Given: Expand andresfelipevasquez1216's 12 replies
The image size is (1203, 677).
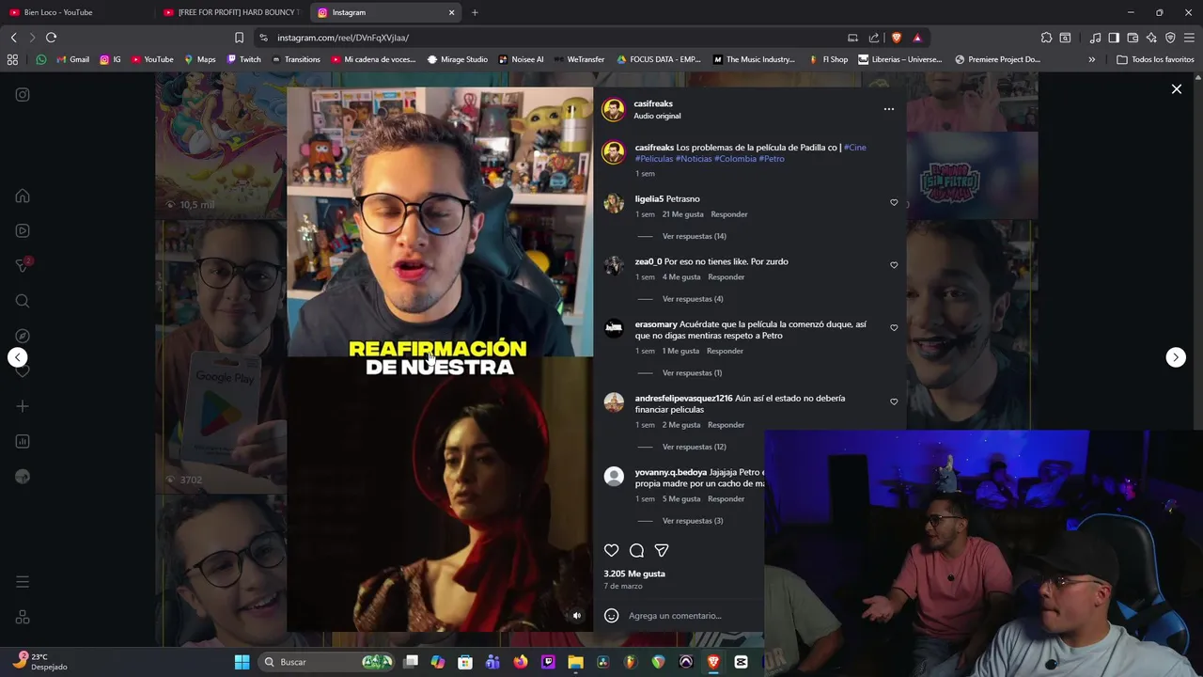Looking at the screenshot, I should tap(694, 447).
